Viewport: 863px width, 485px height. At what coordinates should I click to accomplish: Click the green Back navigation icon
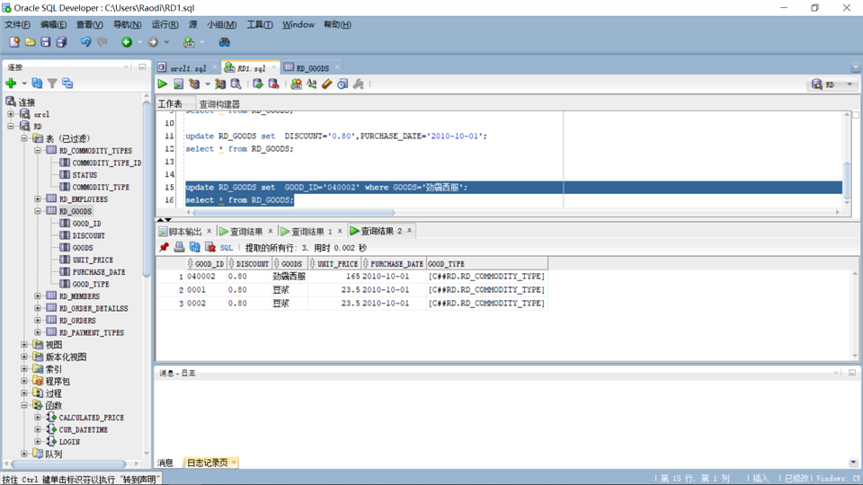(x=127, y=42)
